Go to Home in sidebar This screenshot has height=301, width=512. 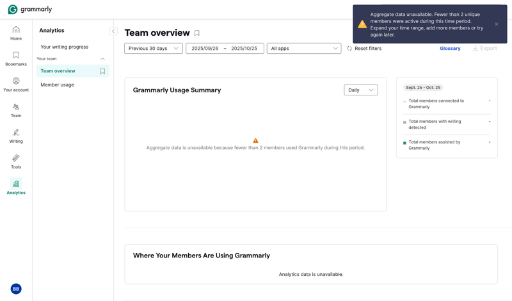click(16, 33)
